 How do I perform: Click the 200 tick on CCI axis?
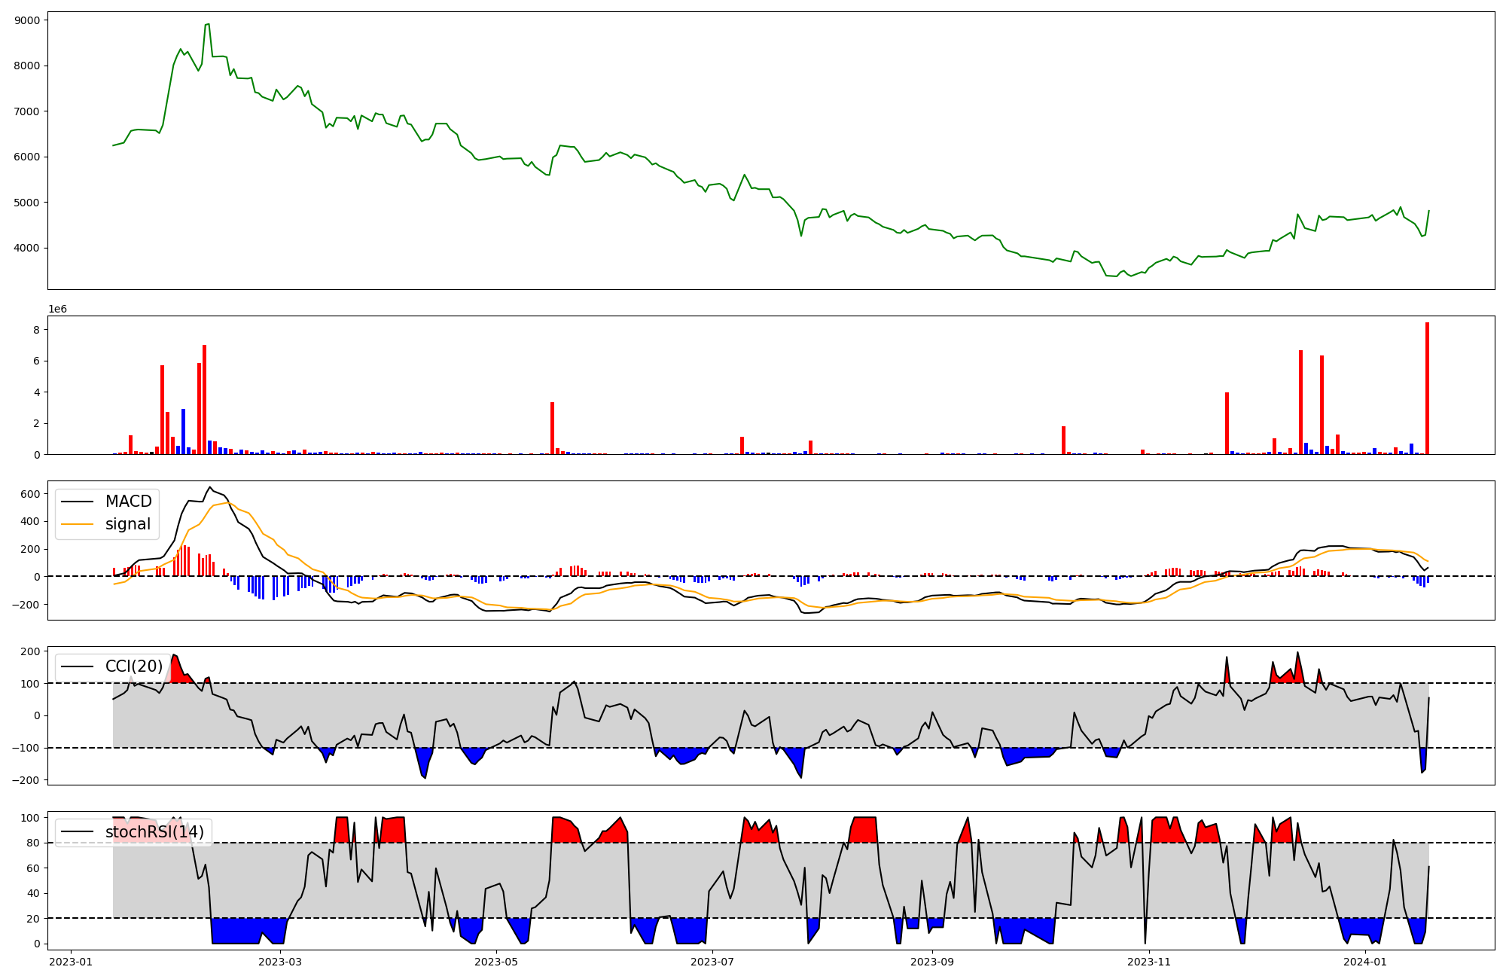coord(30,651)
